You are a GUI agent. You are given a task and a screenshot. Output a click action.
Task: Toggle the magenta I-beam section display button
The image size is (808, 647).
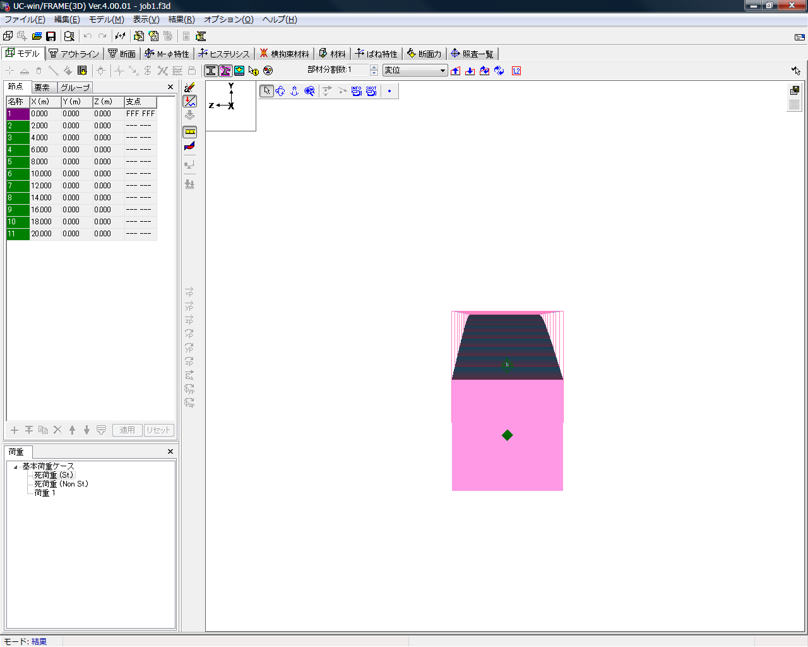(x=225, y=71)
